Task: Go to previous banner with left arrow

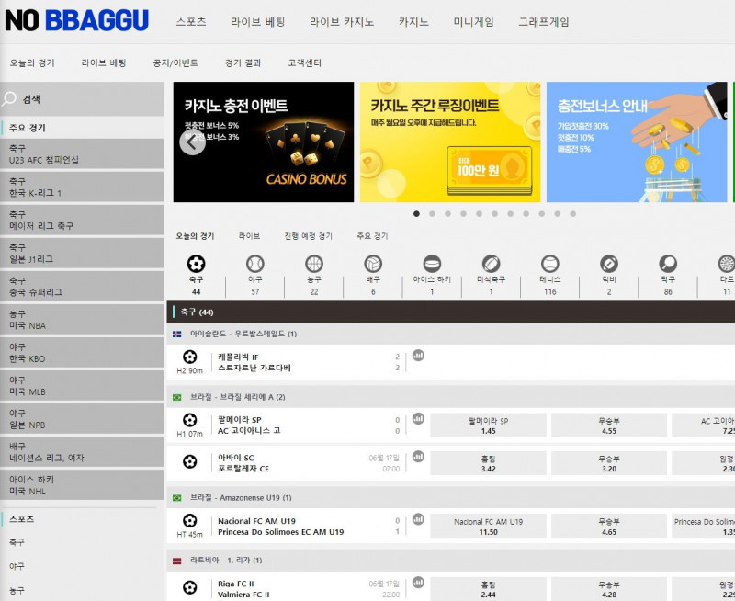Action: [x=192, y=142]
